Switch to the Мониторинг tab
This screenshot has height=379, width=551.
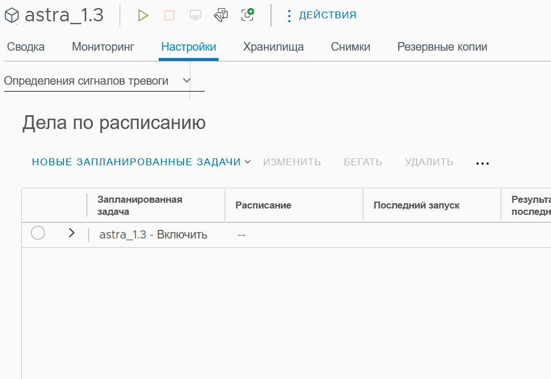103,47
